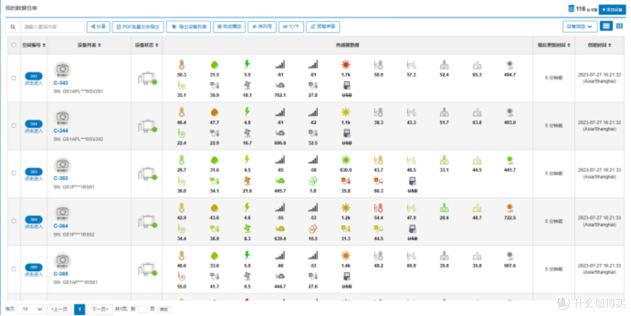Click the pagination confirm button
Image resolution: width=631 pixels, height=316 pixels.
click(x=164, y=309)
